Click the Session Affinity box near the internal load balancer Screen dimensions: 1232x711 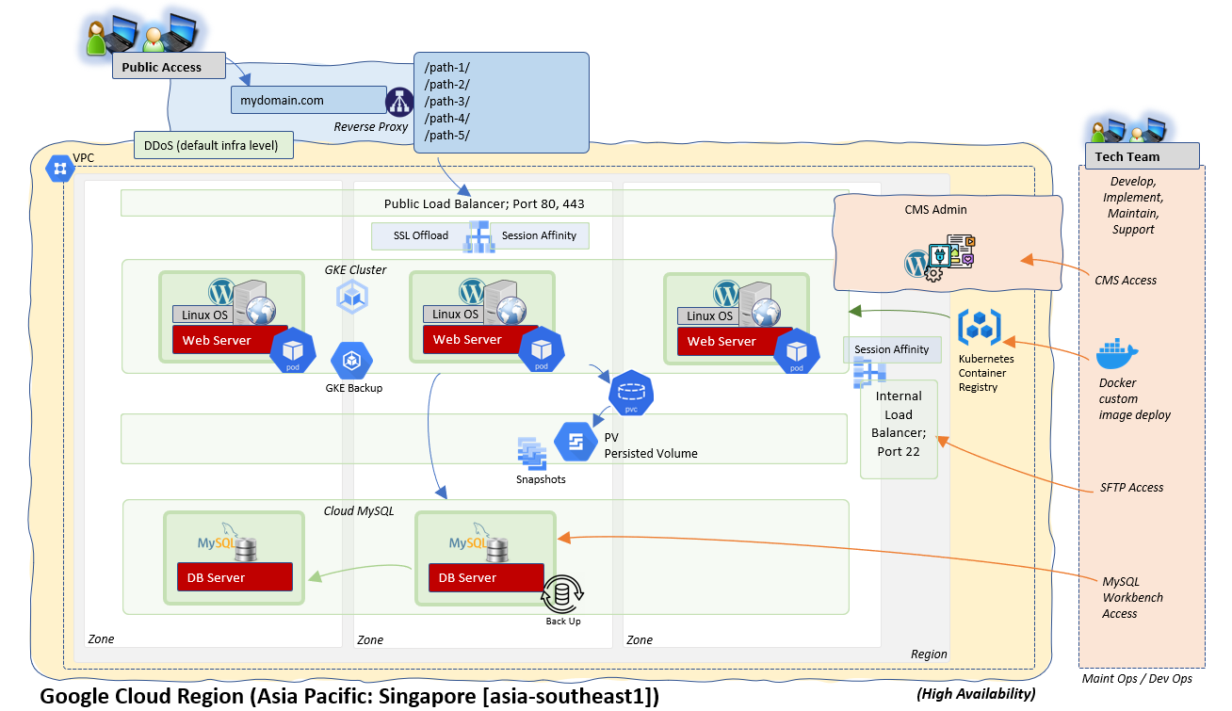point(891,349)
